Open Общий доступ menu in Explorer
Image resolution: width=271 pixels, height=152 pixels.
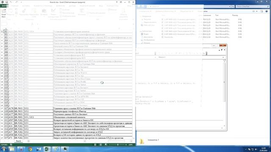click(186, 11)
